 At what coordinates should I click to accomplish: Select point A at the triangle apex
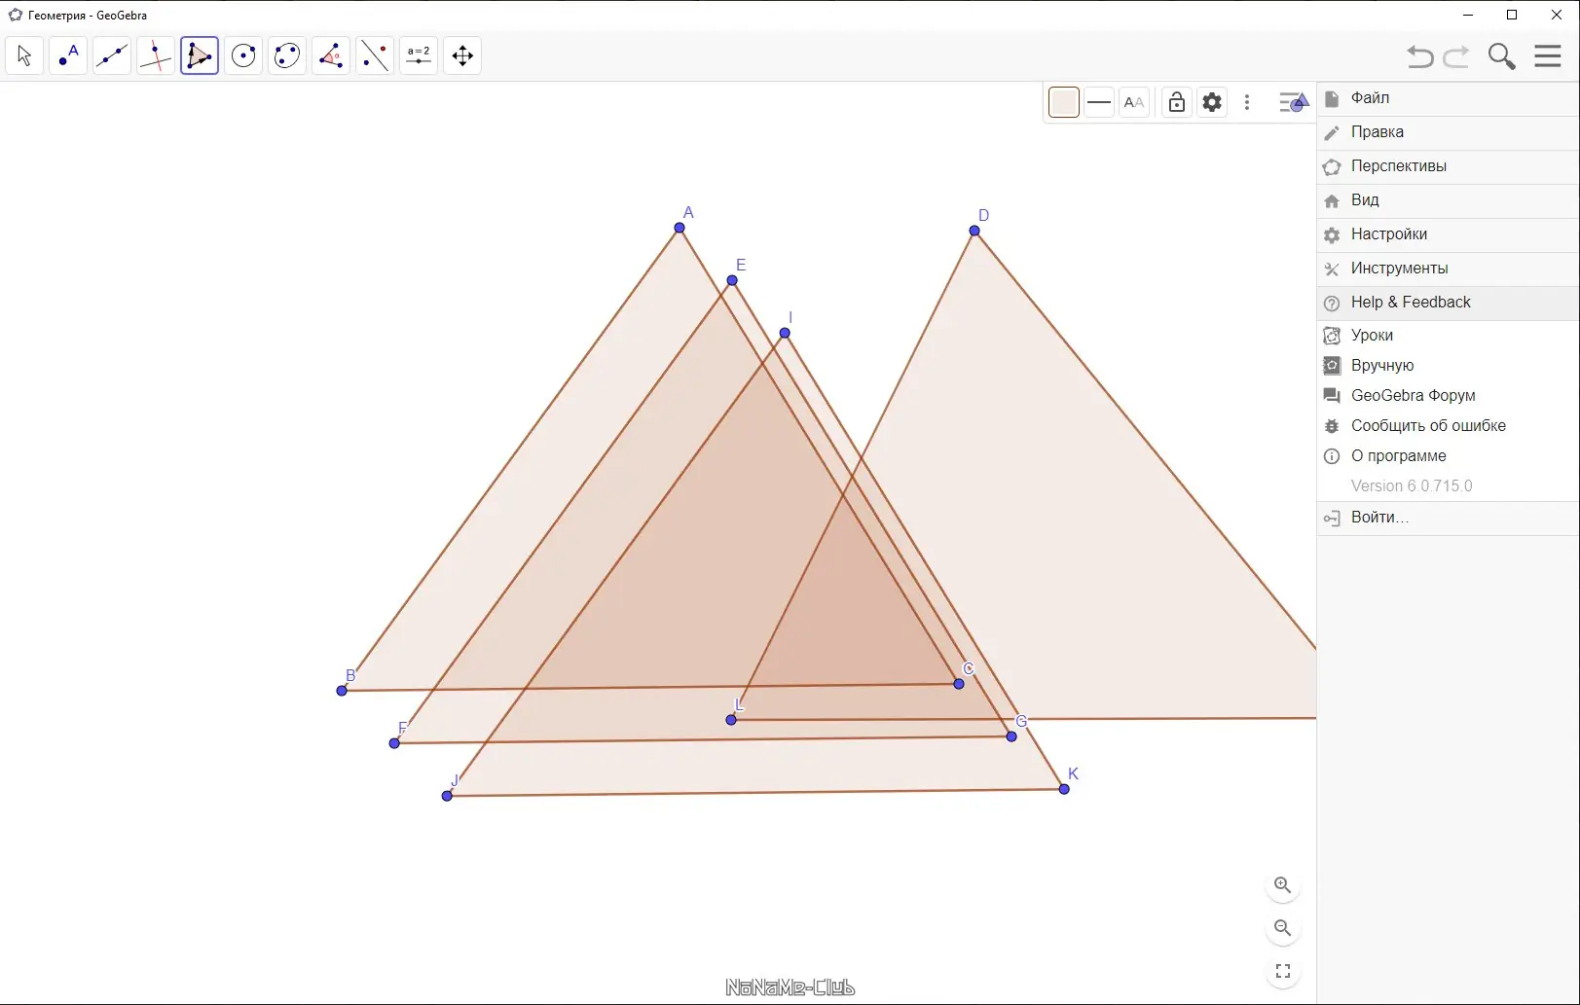680,228
